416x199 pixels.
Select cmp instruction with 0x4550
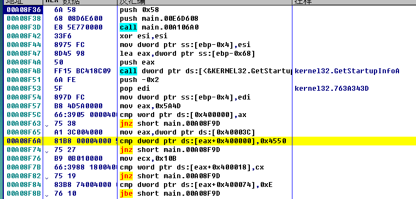tap(203, 141)
